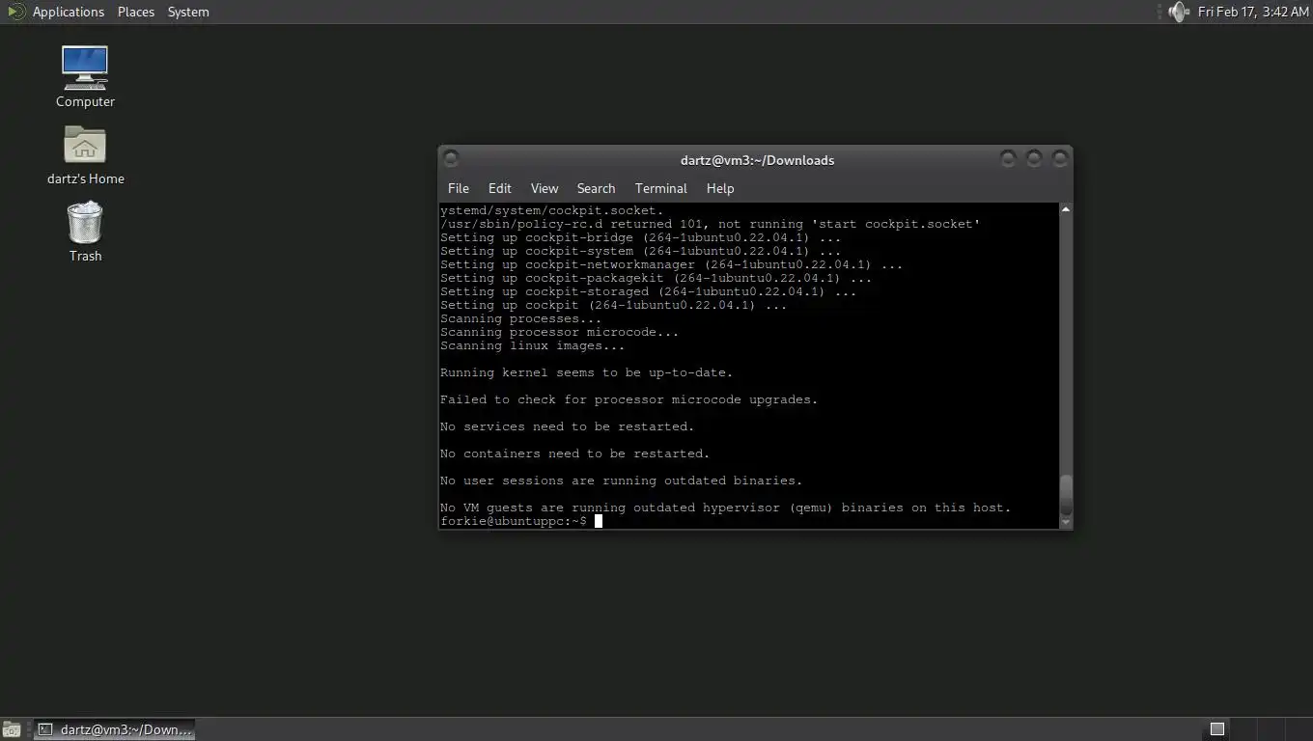Image resolution: width=1313 pixels, height=741 pixels.
Task: Open the Places menu
Action: (136, 12)
